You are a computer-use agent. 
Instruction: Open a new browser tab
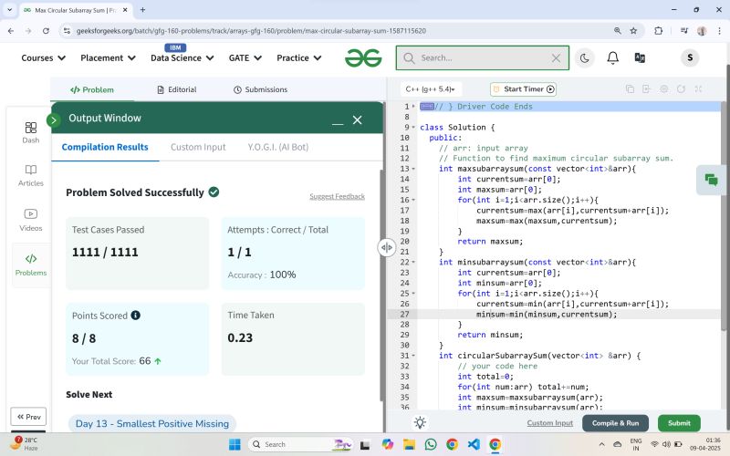pyautogui.click(x=142, y=10)
